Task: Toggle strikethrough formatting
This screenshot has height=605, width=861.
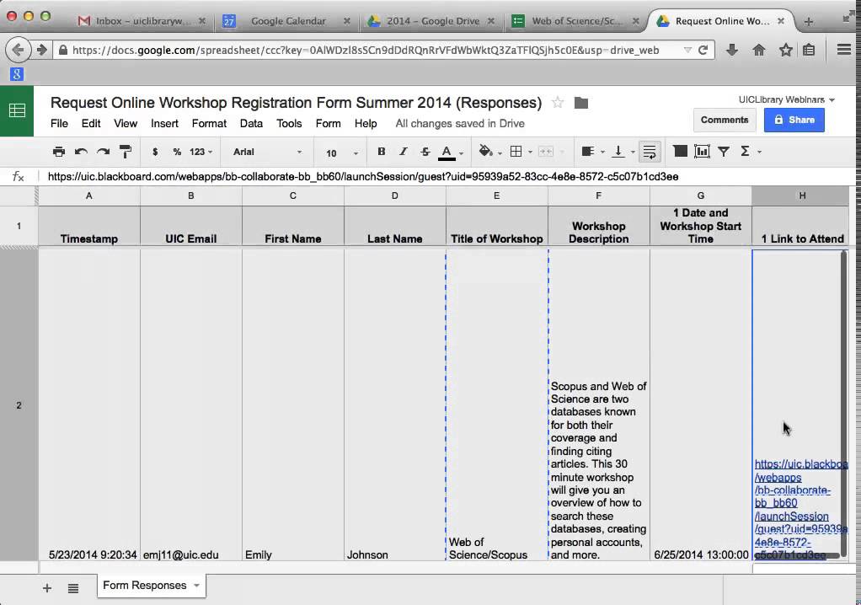Action: click(425, 152)
